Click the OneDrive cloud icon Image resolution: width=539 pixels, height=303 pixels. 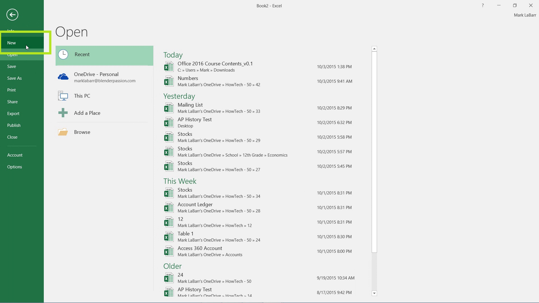63,77
